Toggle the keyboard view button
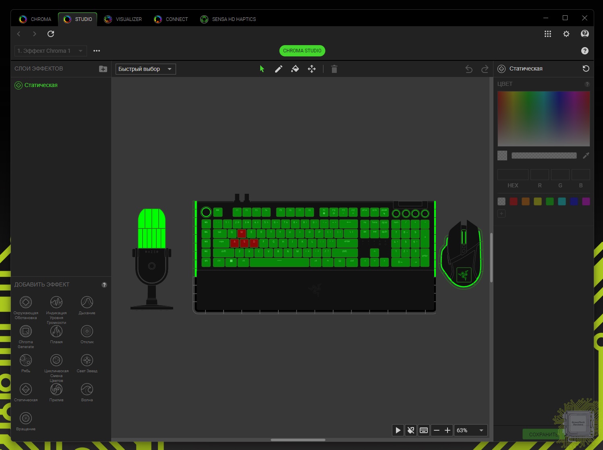Viewport: 603px width, 450px height. [x=424, y=430]
